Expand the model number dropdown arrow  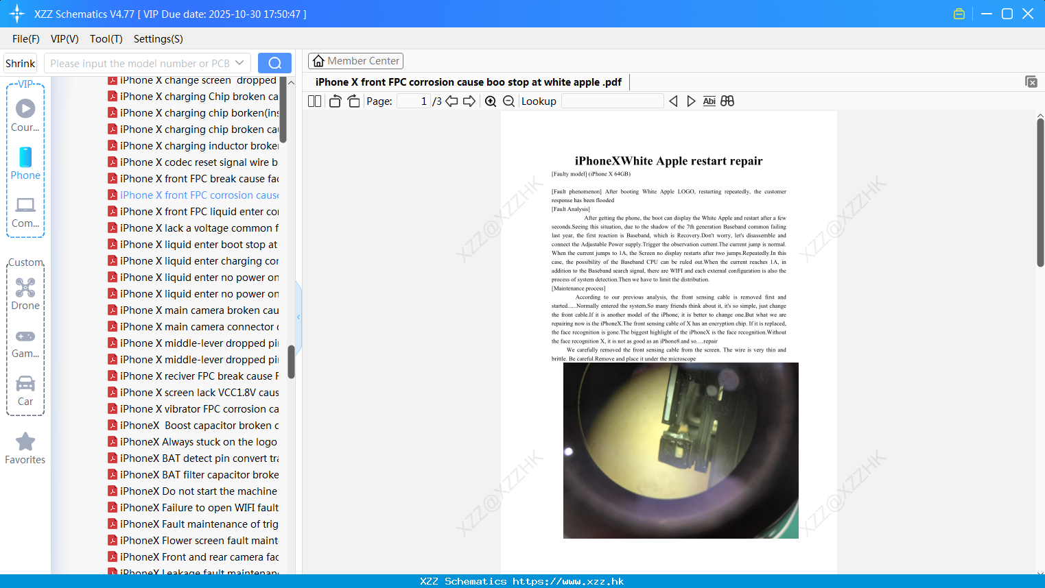pos(239,63)
